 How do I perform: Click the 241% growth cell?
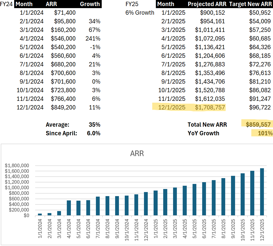93,39
